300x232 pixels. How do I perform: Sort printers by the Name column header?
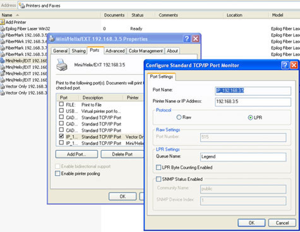(51, 15)
